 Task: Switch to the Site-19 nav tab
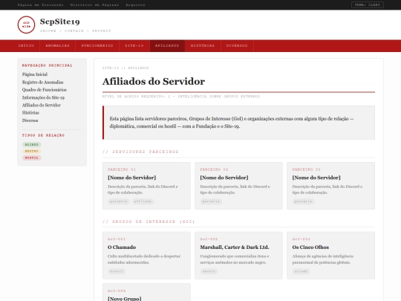134,46
